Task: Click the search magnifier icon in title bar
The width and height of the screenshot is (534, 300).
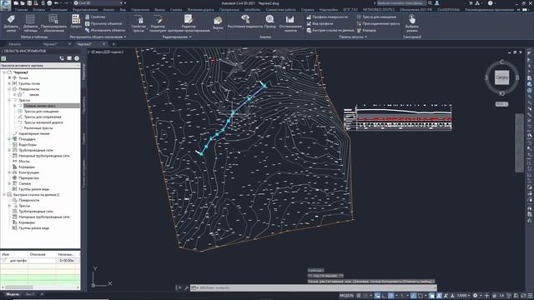Action: tap(430, 3)
